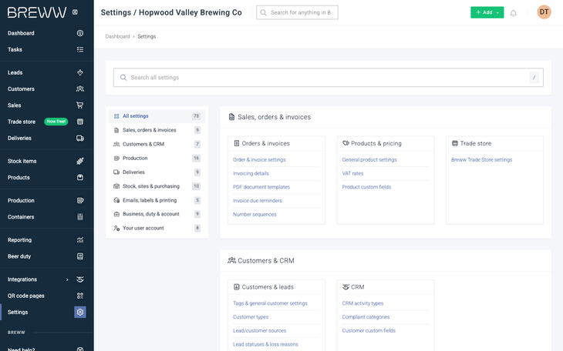Screen dimensions: 563x351
Task: Click the Integrations handshake icon
Action: click(80, 279)
